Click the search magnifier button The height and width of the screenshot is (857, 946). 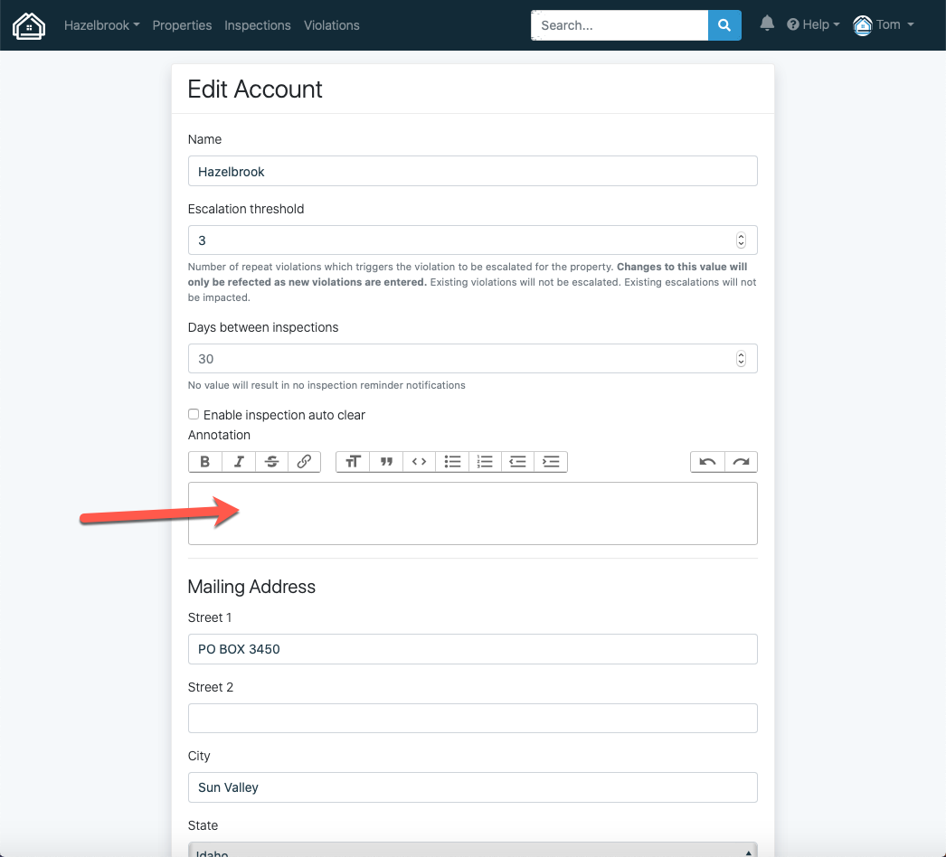click(x=724, y=25)
